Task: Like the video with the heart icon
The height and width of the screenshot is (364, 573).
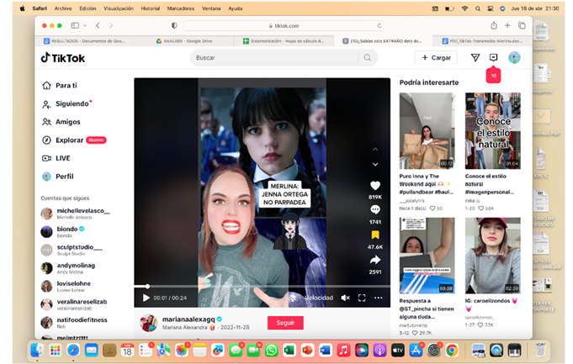Action: pyautogui.click(x=375, y=185)
